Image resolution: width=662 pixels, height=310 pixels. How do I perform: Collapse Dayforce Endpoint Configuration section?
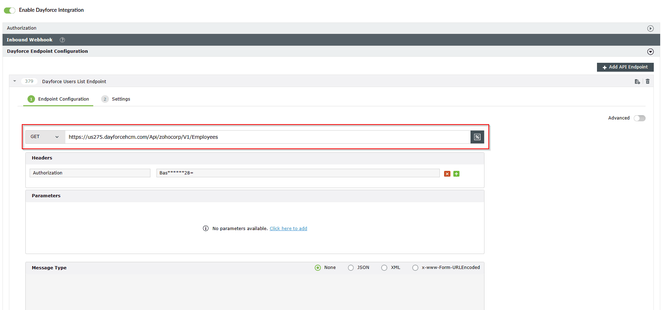650,52
